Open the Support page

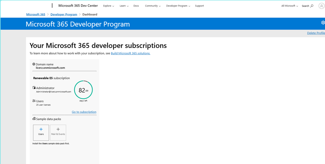[199, 6]
